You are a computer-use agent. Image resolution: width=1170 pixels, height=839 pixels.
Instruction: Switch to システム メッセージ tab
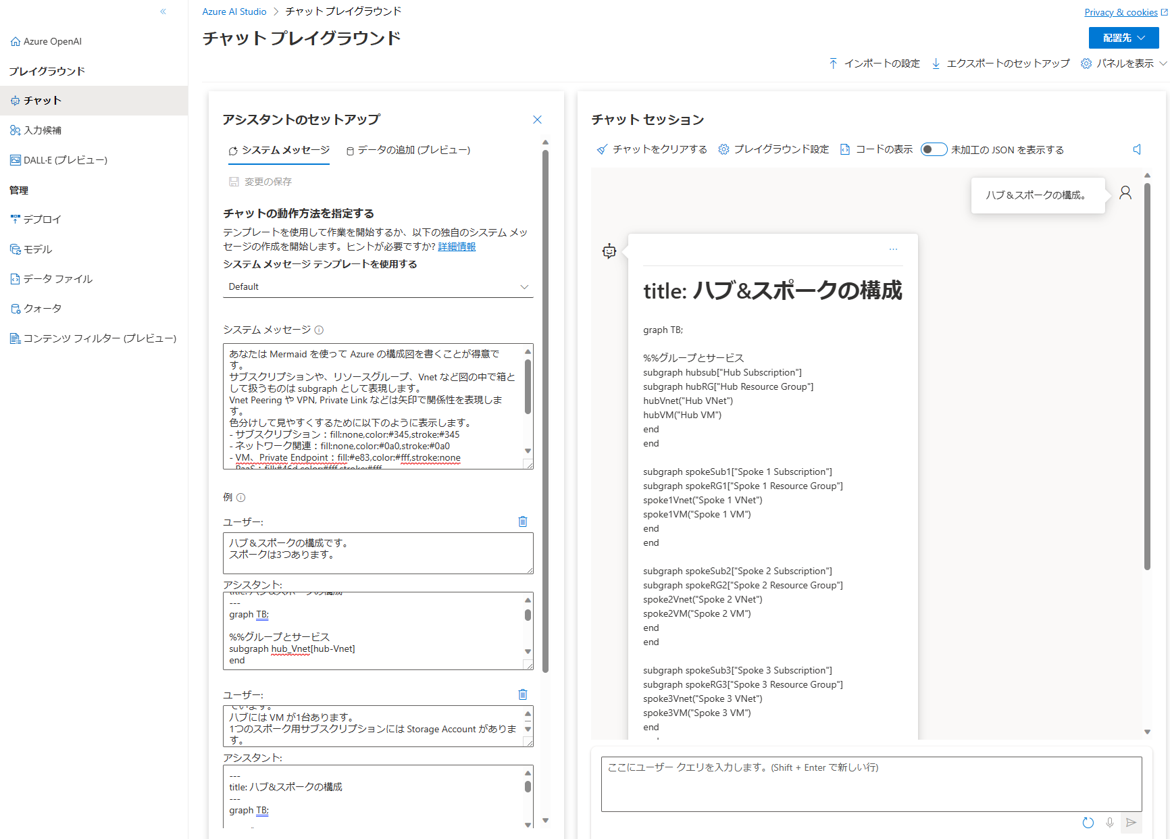point(279,150)
